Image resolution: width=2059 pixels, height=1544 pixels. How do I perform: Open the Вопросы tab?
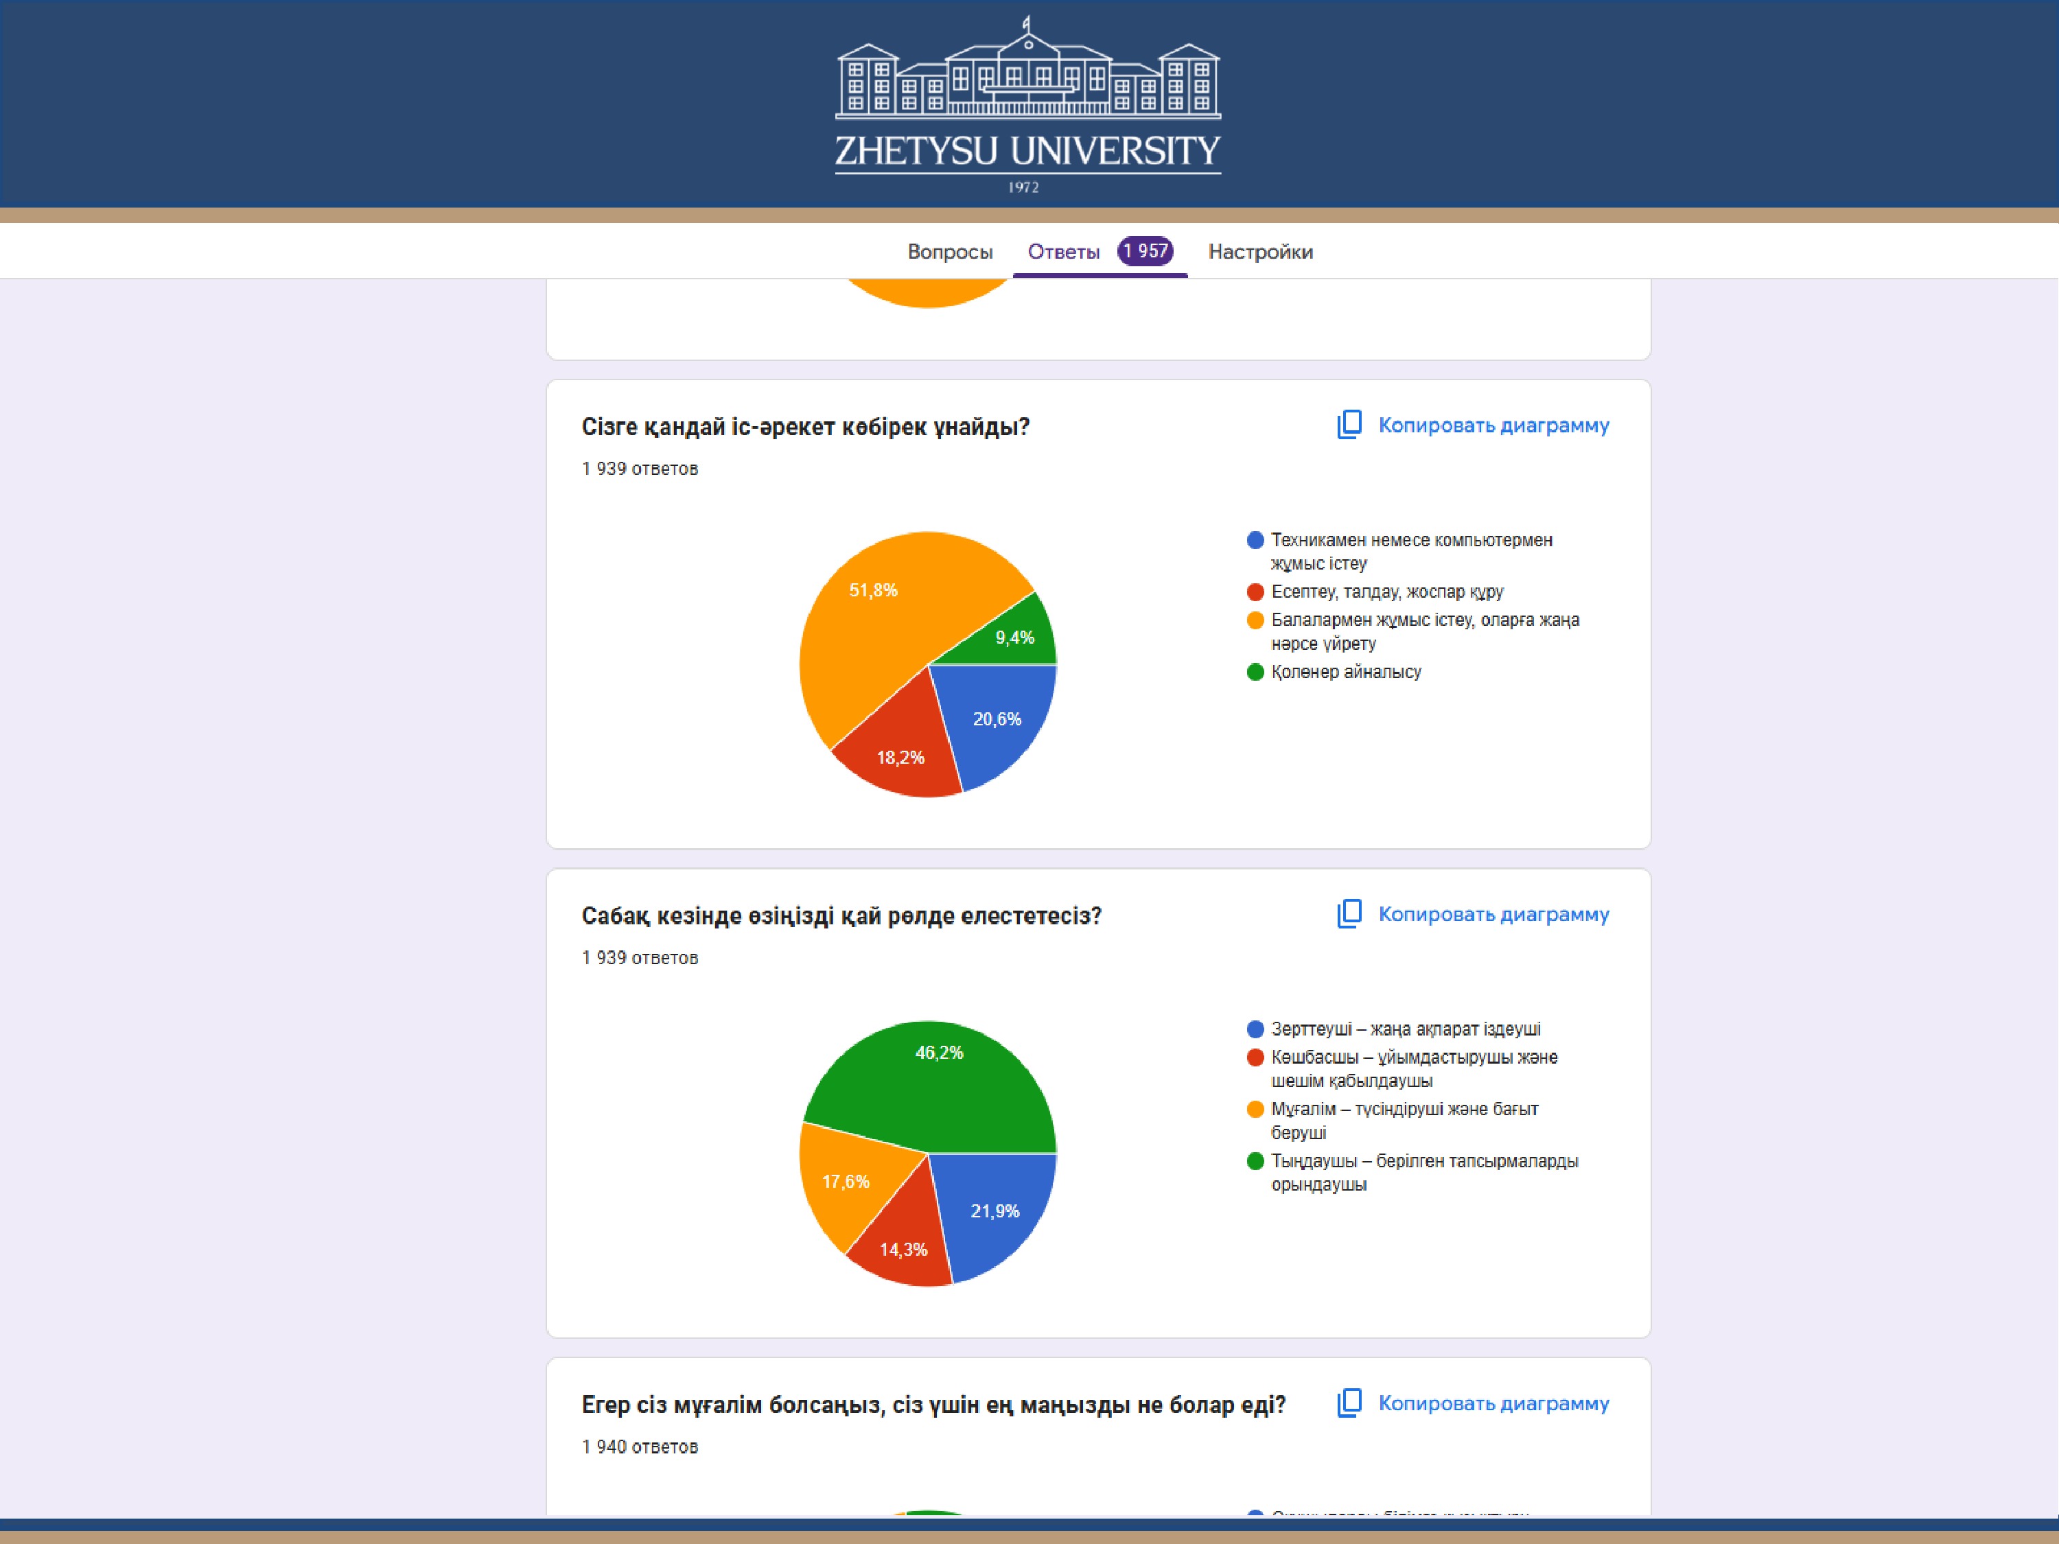949,251
